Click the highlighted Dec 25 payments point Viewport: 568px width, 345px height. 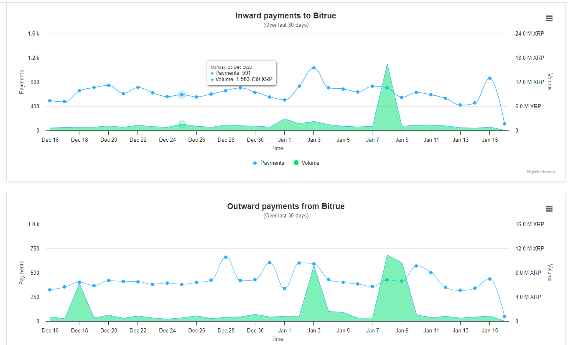coord(182,95)
